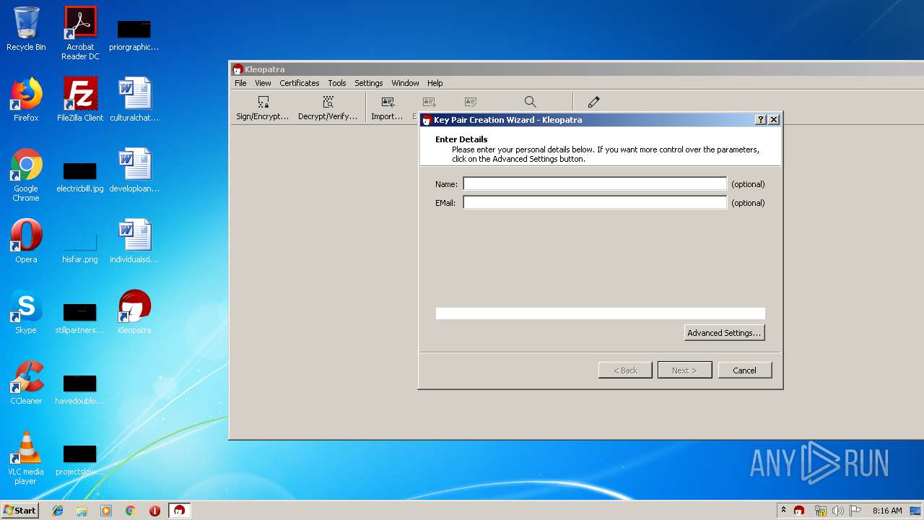Click the Name input field
The image size is (924, 520).
[x=595, y=184]
